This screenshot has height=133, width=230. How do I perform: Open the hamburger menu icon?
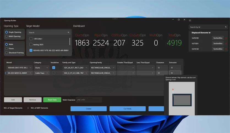(x=190, y=20)
